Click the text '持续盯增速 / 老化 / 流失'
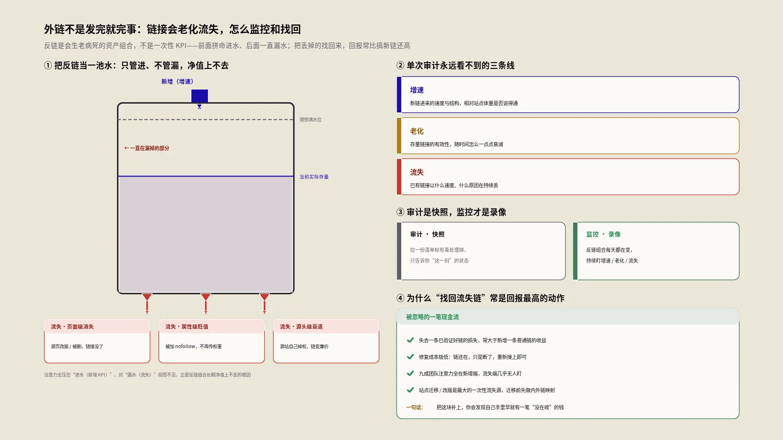 pyautogui.click(x=612, y=261)
